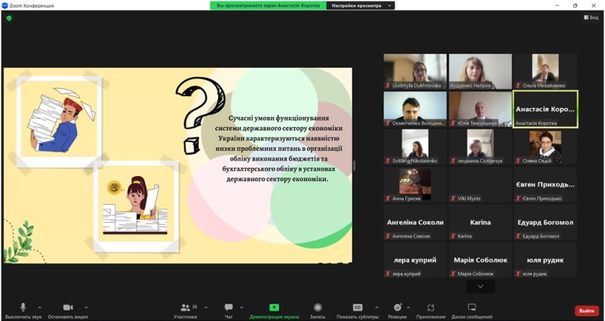Image resolution: width=605 pixels, height=321 pixels.
Task: Open the Участники participants panel
Action: [185, 311]
